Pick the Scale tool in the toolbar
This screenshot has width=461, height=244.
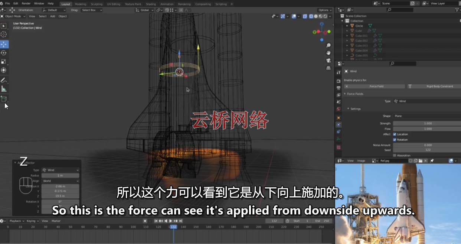[x=4, y=61]
